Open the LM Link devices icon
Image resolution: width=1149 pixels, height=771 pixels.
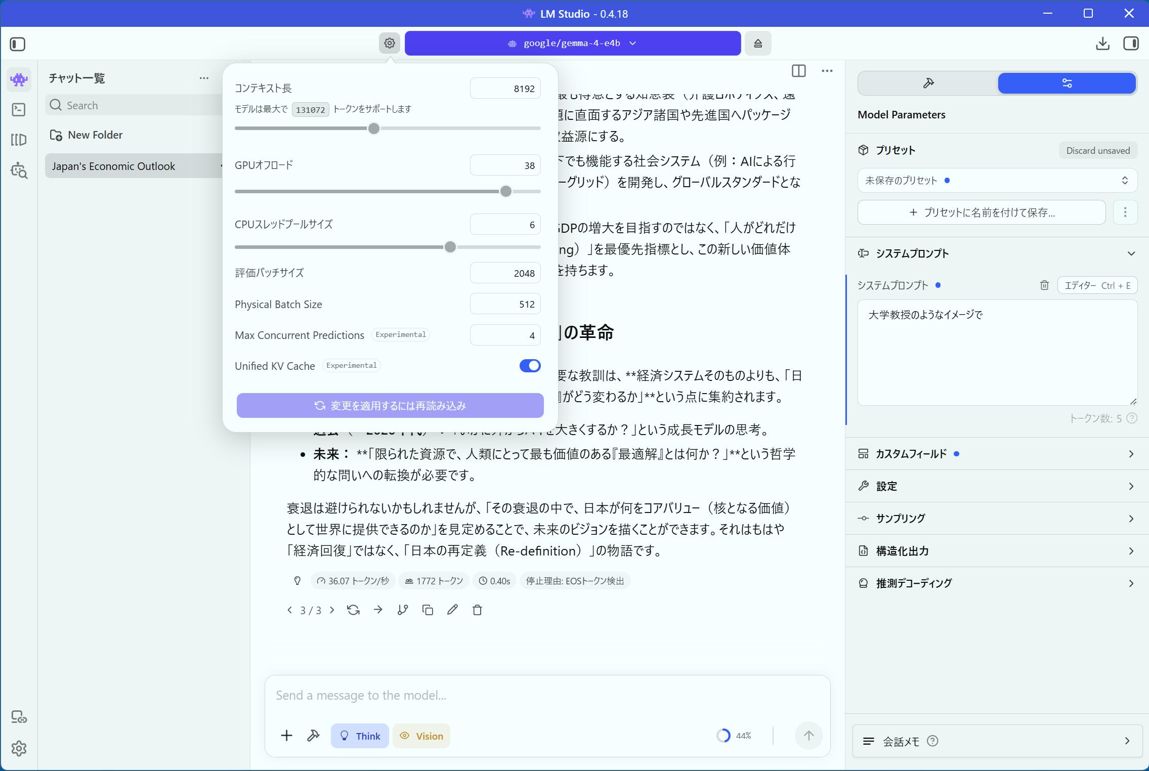19,717
